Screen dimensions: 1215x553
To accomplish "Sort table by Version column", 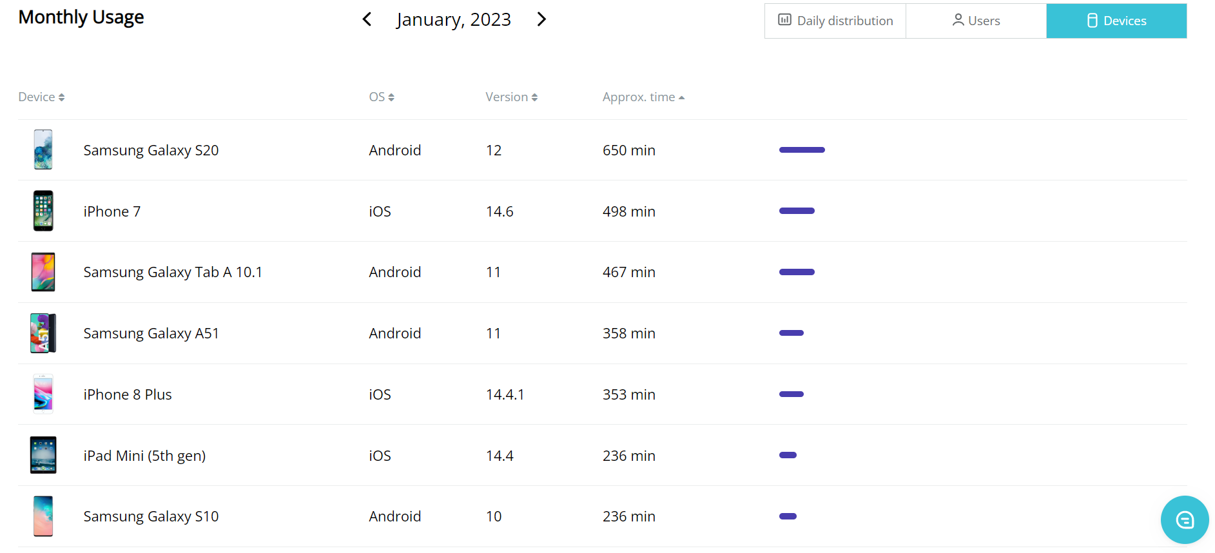I will (512, 97).
